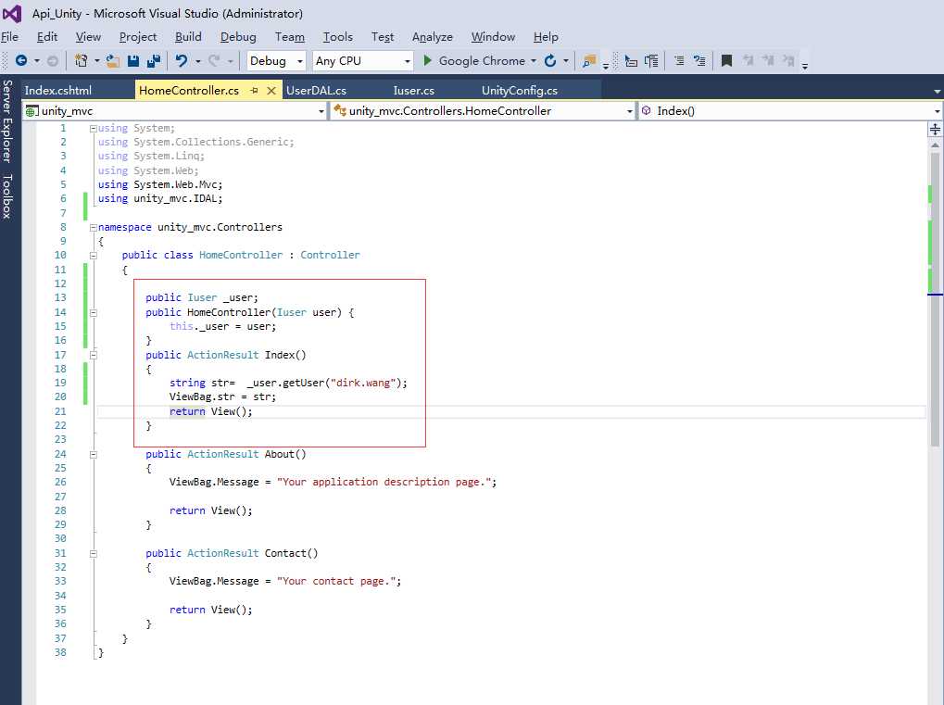
Task: Open the Server Explorer side panel
Action: click(7, 121)
